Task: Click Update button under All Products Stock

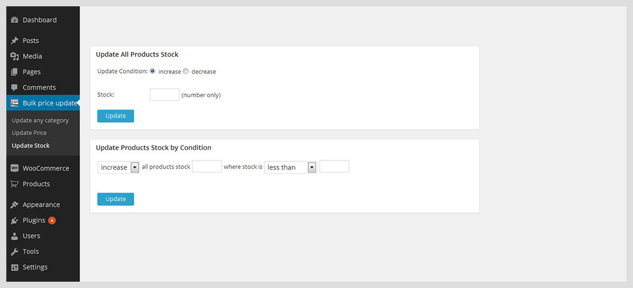Action: coord(115,116)
